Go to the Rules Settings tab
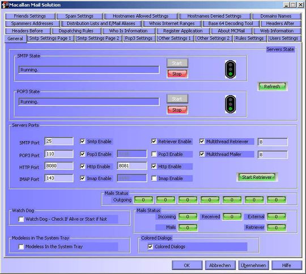This screenshot has height=274, width=306. point(249,38)
